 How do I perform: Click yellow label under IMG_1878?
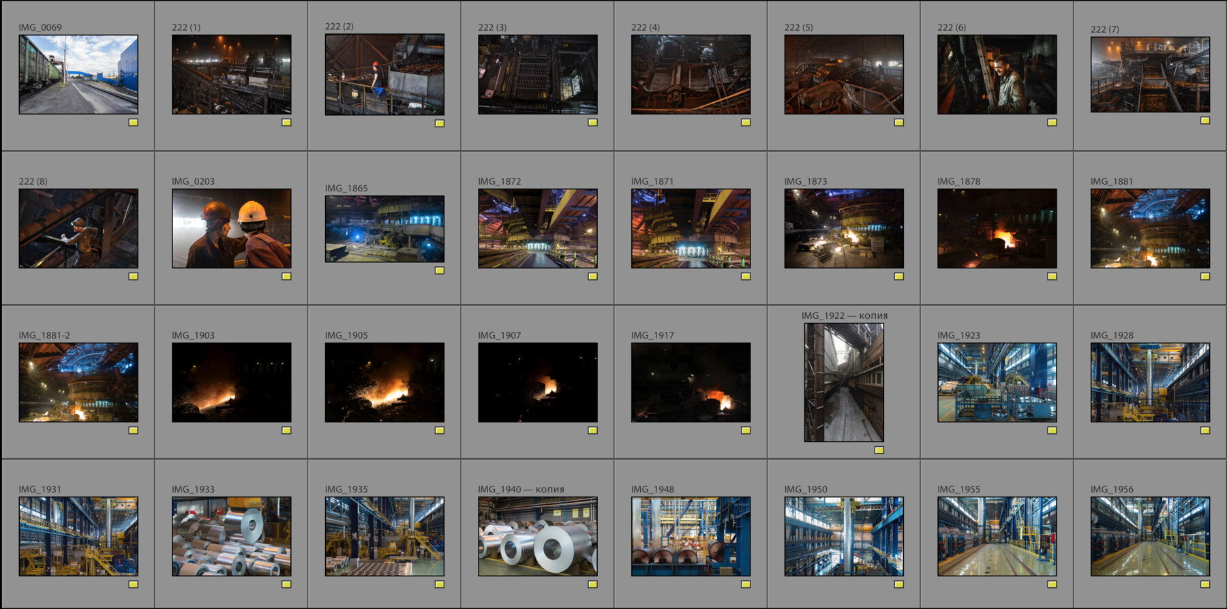[1052, 277]
